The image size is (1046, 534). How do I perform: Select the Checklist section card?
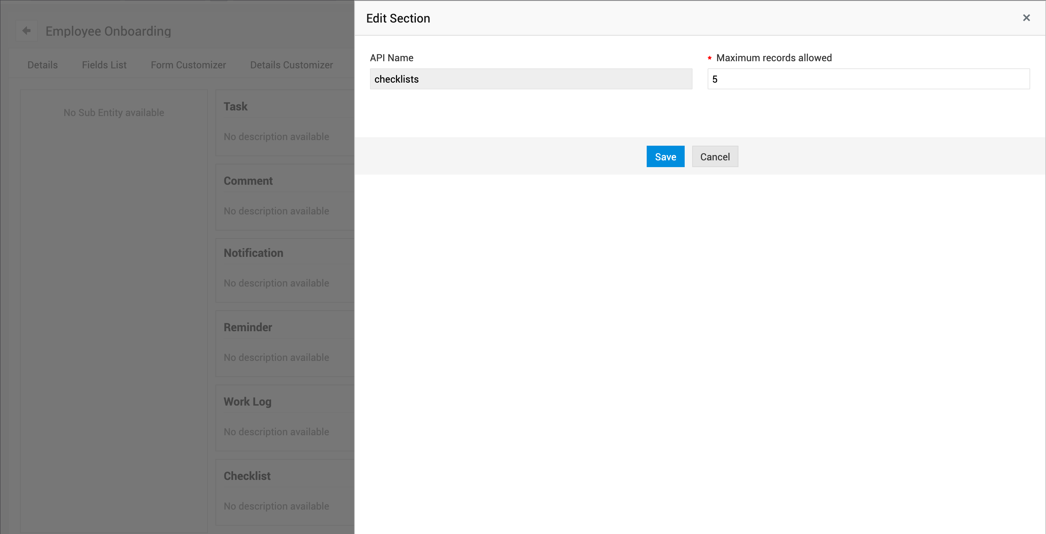[284, 491]
